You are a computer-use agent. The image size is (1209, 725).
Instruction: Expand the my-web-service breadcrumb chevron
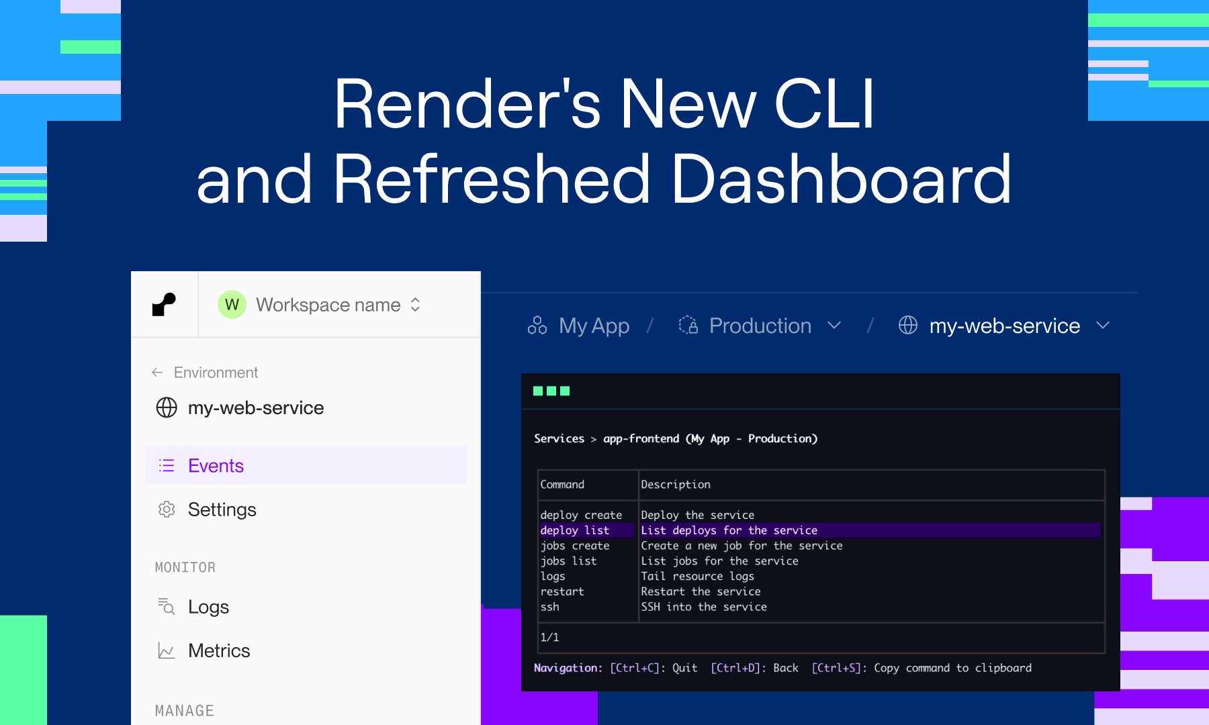click(1103, 326)
